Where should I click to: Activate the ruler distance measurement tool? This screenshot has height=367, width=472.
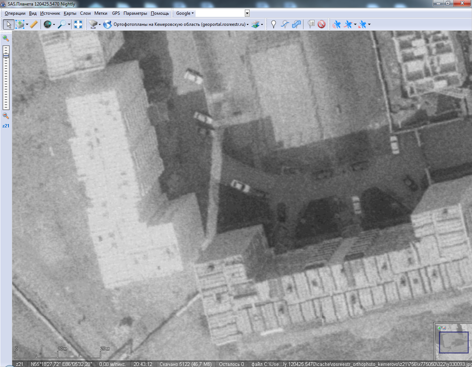click(34, 24)
